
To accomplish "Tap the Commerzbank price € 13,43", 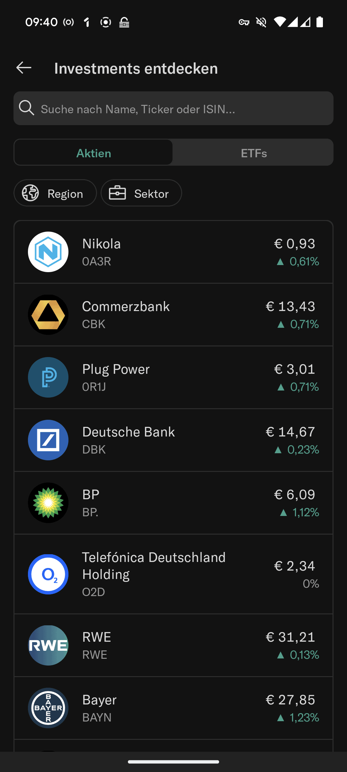I will [290, 307].
